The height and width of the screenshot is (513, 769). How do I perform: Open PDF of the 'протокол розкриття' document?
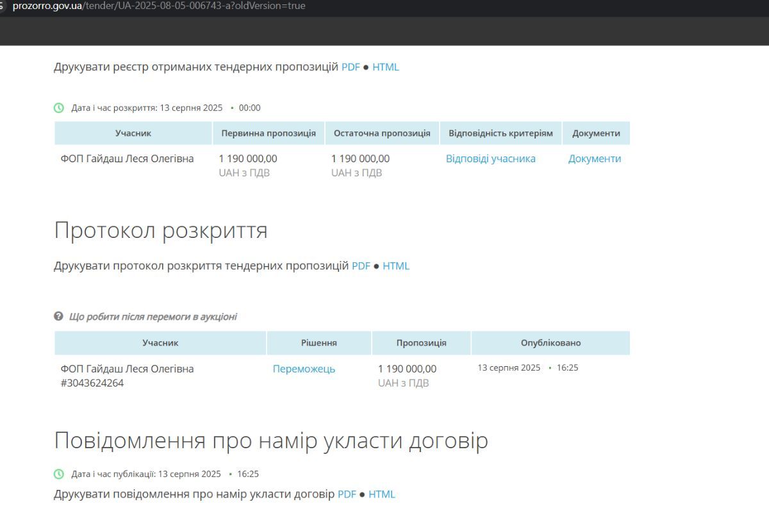click(x=361, y=266)
